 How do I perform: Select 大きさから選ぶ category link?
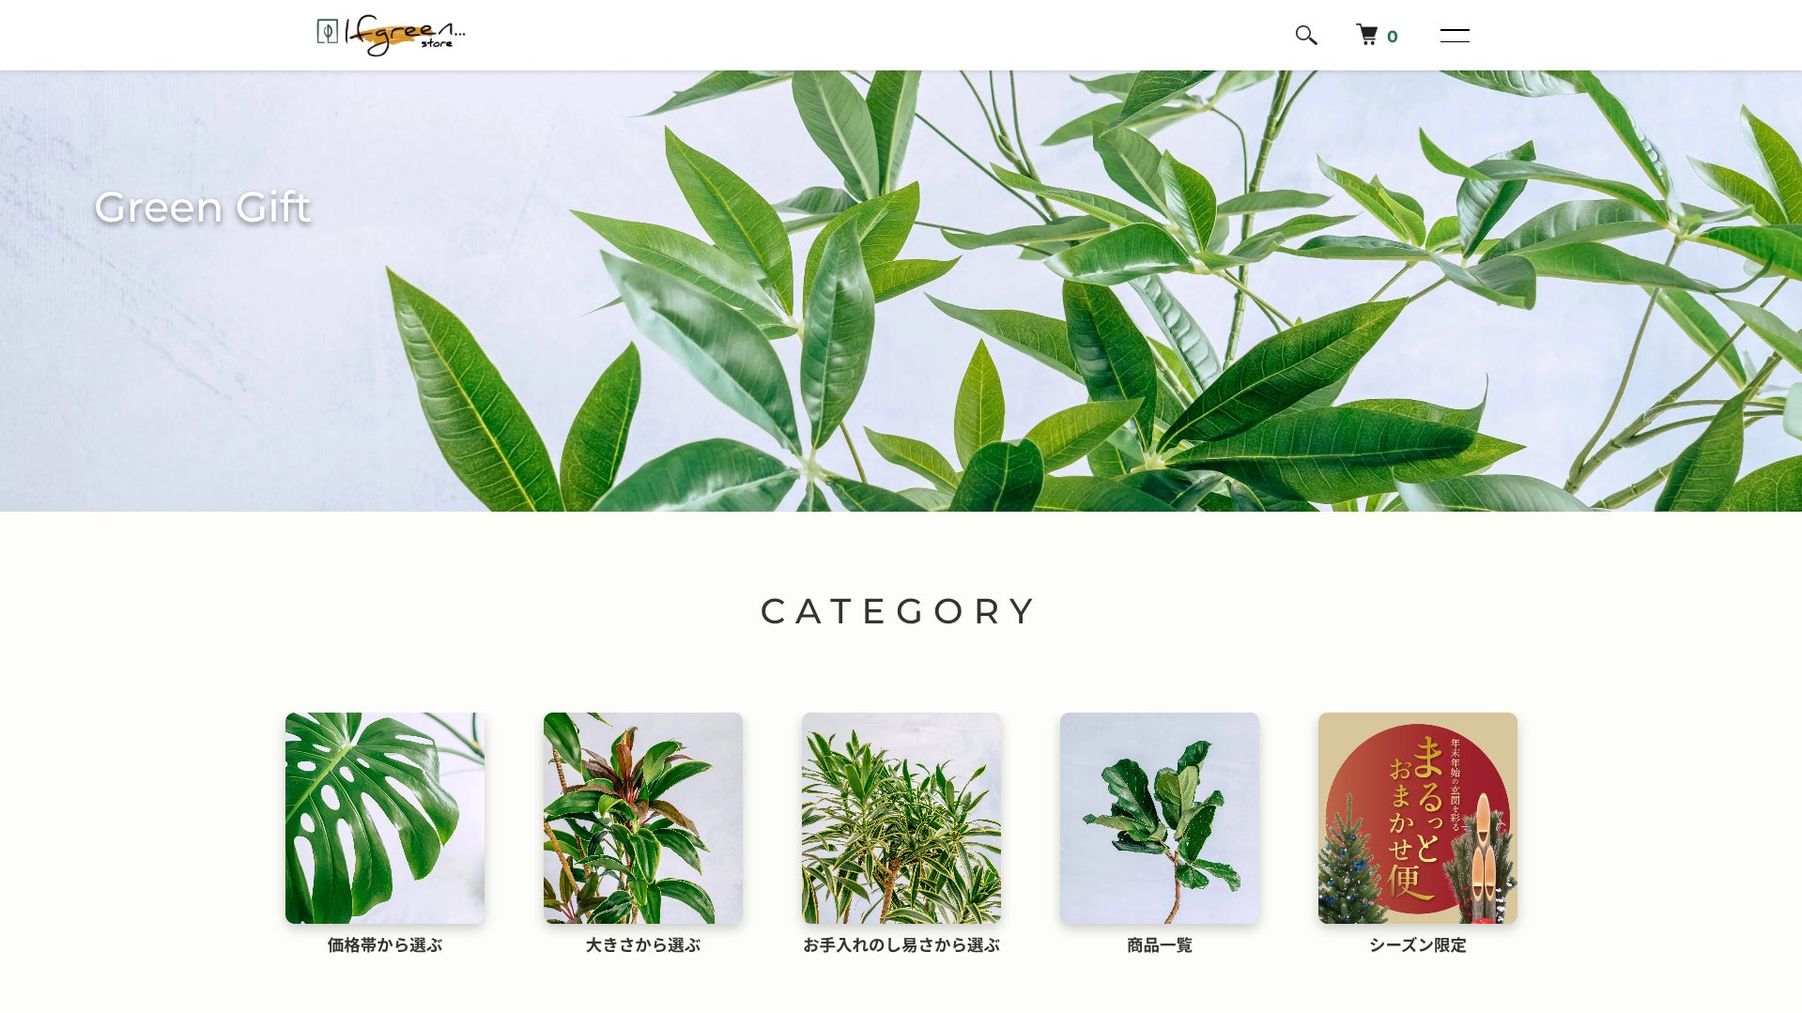pos(643,945)
